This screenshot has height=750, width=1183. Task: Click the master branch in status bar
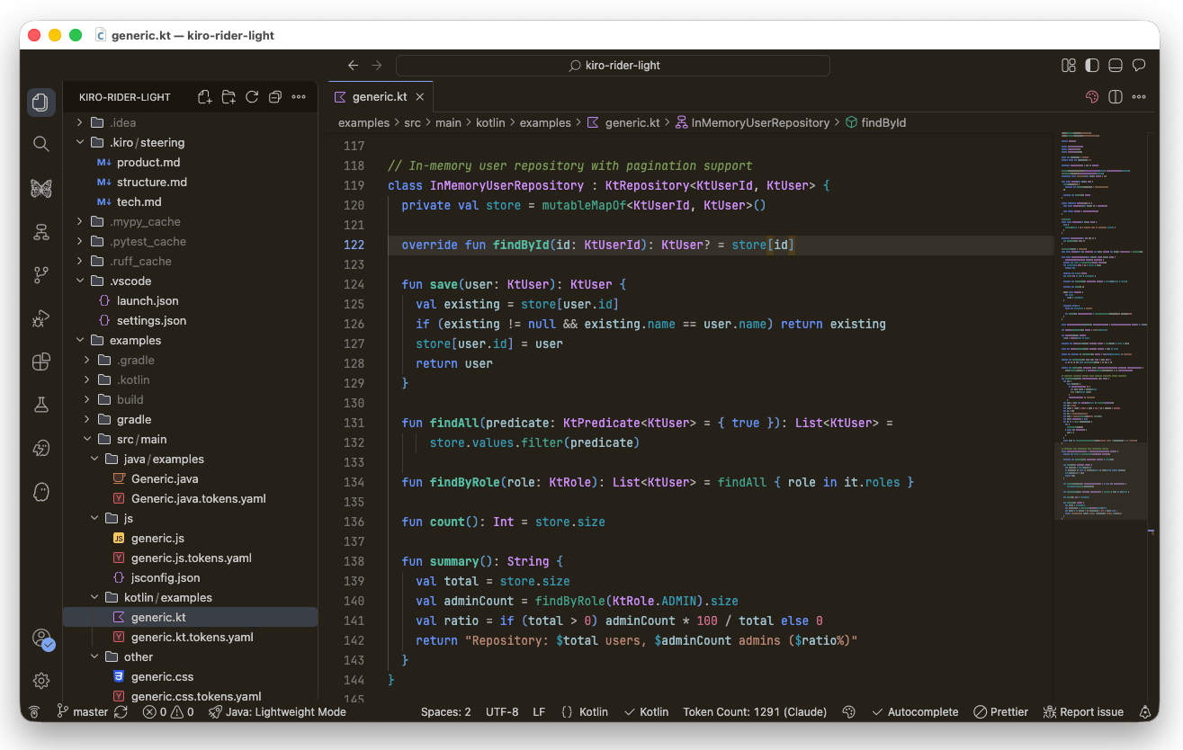point(82,712)
